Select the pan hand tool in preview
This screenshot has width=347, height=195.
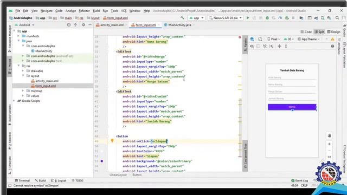pos(329,135)
